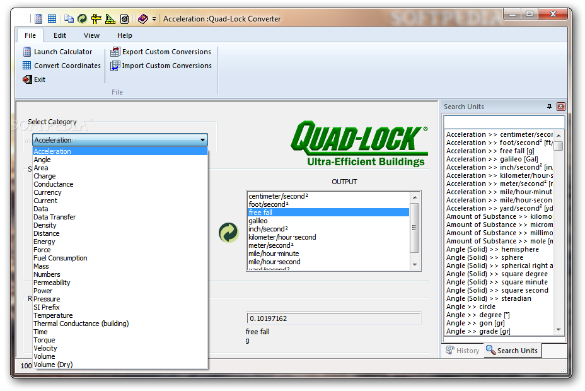Click the Export Custom Conversions label

[x=167, y=52]
